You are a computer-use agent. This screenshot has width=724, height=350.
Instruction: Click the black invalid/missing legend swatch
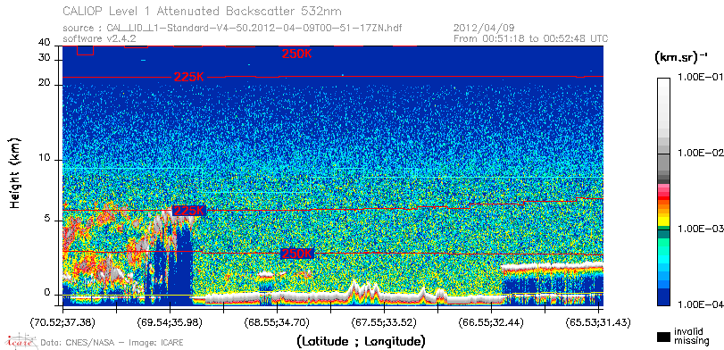[663, 337]
